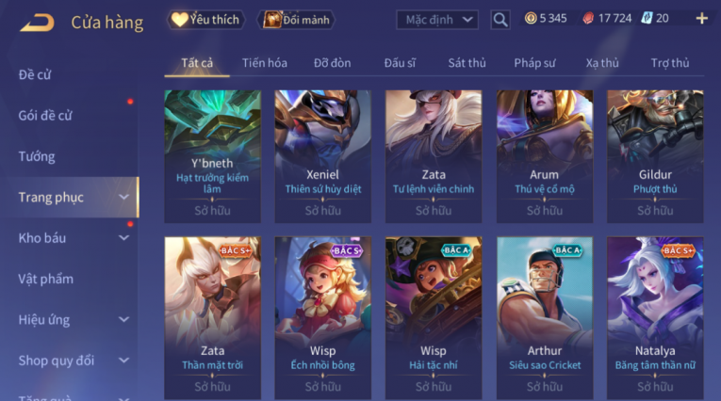Select Natalya Băng tâm thần nữ skin
The width and height of the screenshot is (721, 401).
[655, 318]
